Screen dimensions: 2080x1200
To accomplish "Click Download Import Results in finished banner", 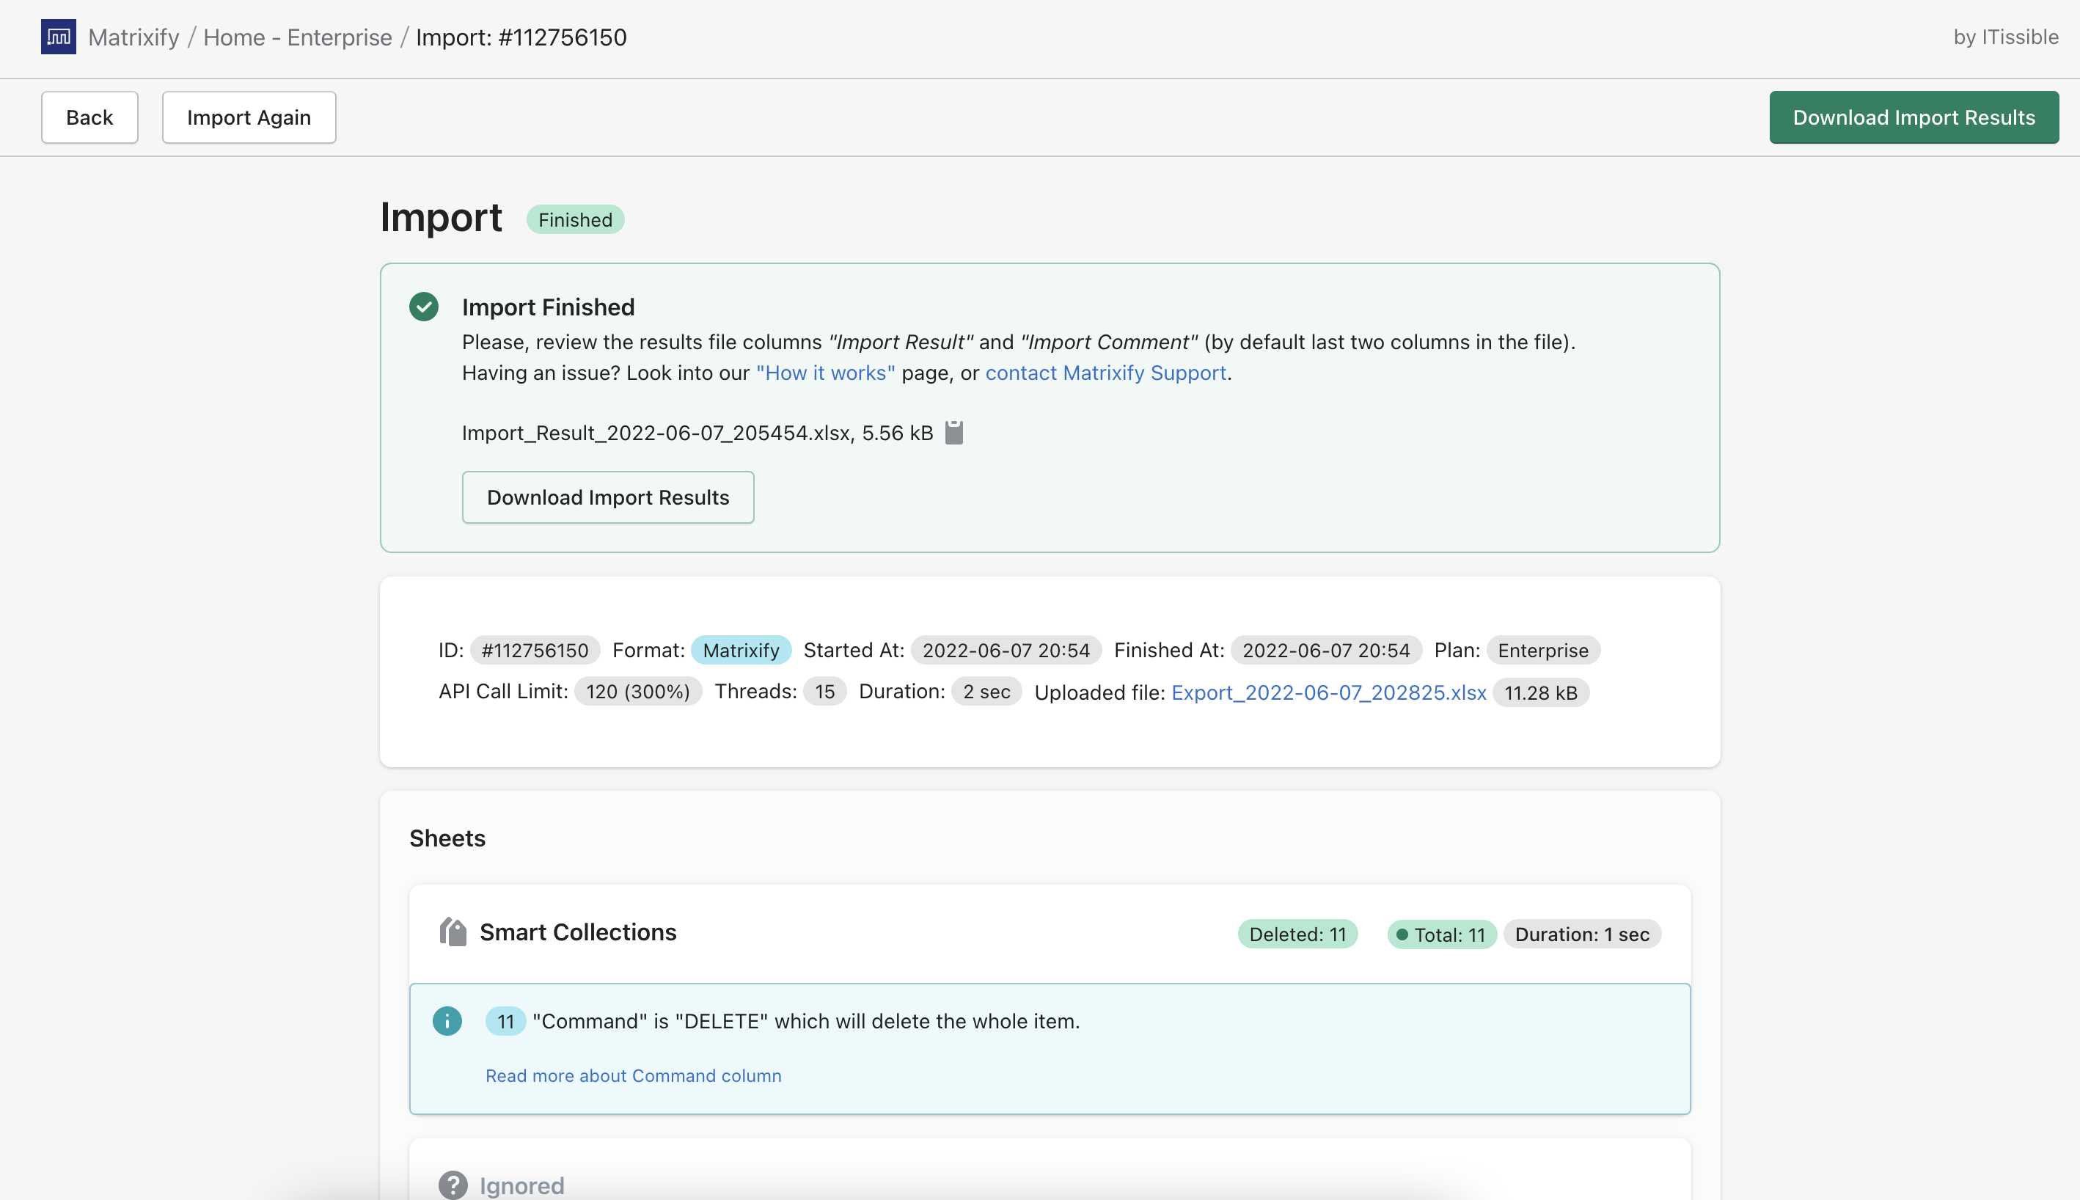I will 607,497.
